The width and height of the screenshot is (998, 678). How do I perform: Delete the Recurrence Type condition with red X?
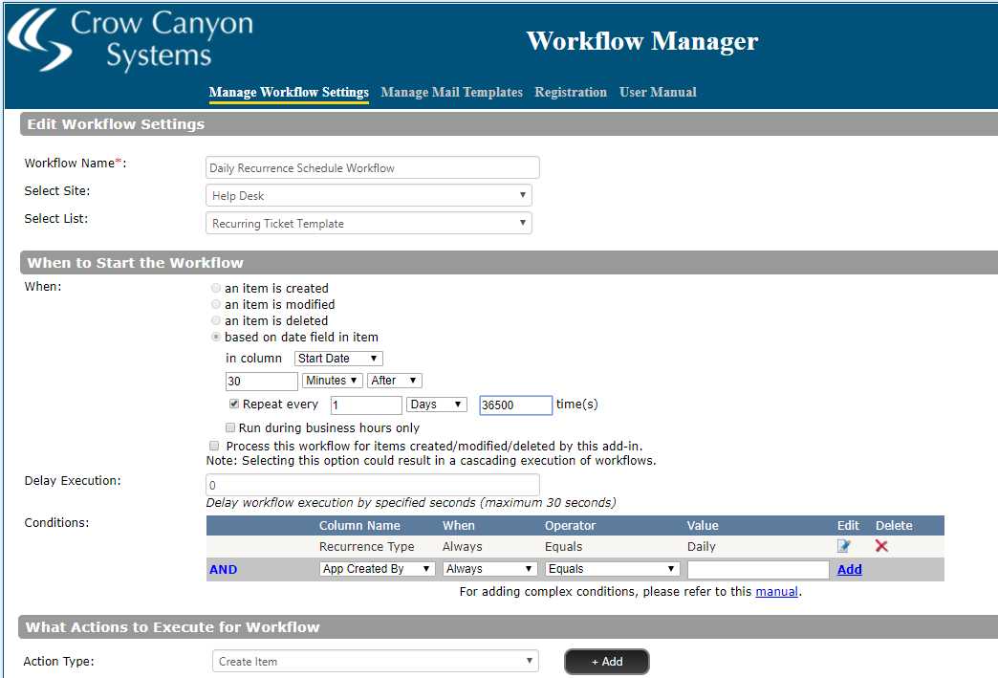tap(881, 546)
